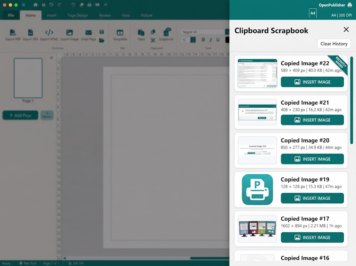Click the Email Page envelope icon
The height and width of the screenshot is (266, 356).
coord(88,33)
